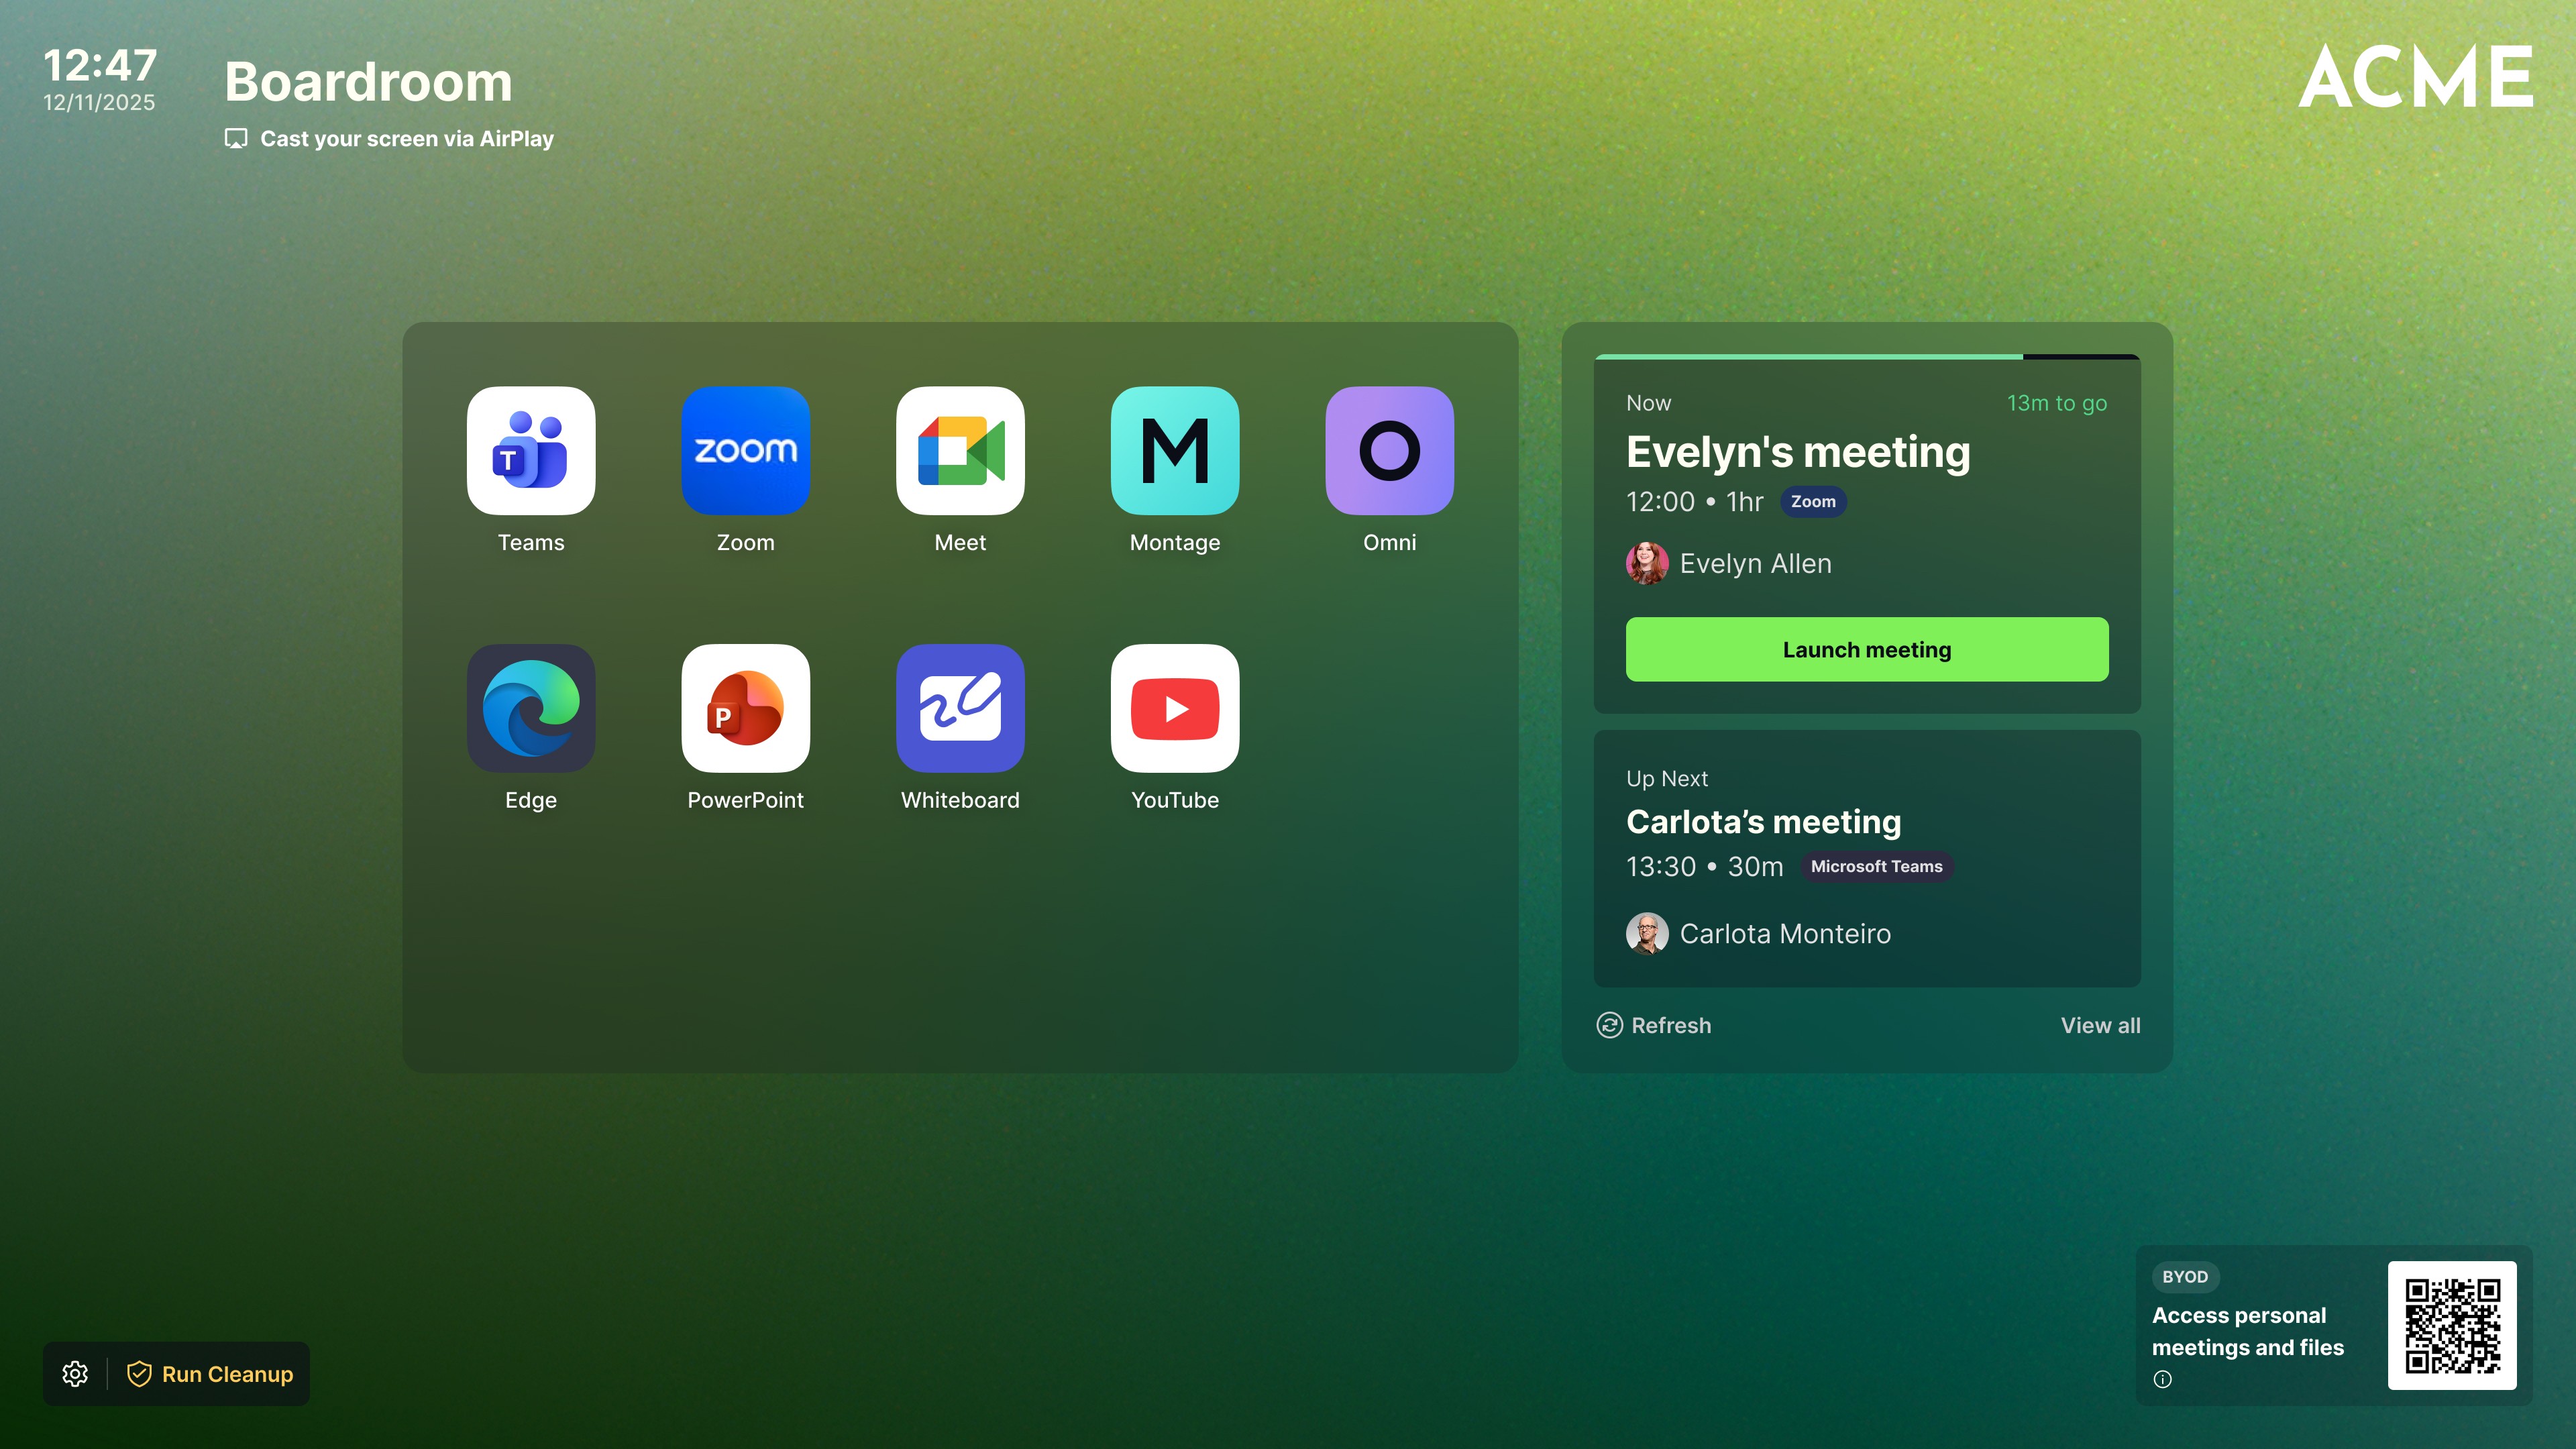The height and width of the screenshot is (1449, 2576).
Task: Open settings via gear icon
Action: (75, 1374)
